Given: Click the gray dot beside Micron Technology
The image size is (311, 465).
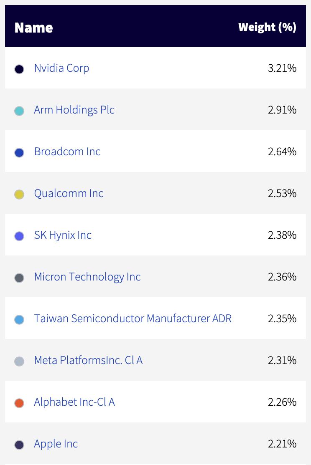Looking at the screenshot, I should 19,278.
